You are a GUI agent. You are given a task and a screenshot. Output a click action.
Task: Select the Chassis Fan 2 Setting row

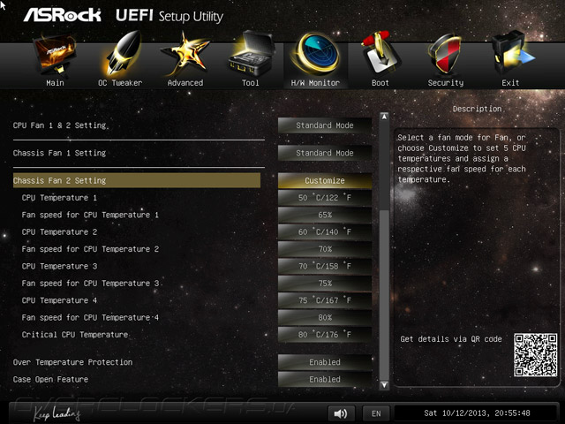(x=137, y=180)
